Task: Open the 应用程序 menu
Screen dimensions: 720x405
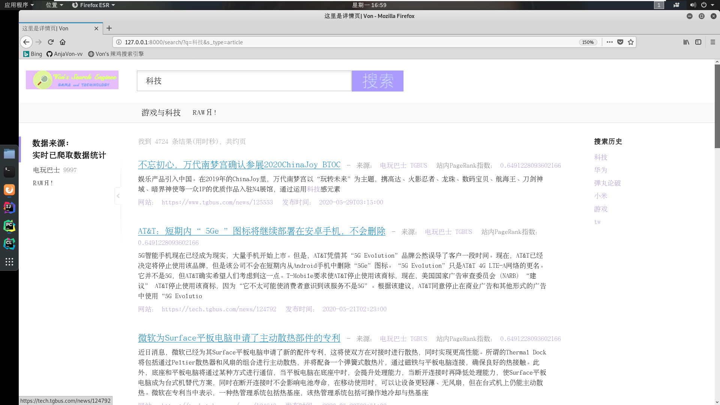Action: tap(18, 5)
